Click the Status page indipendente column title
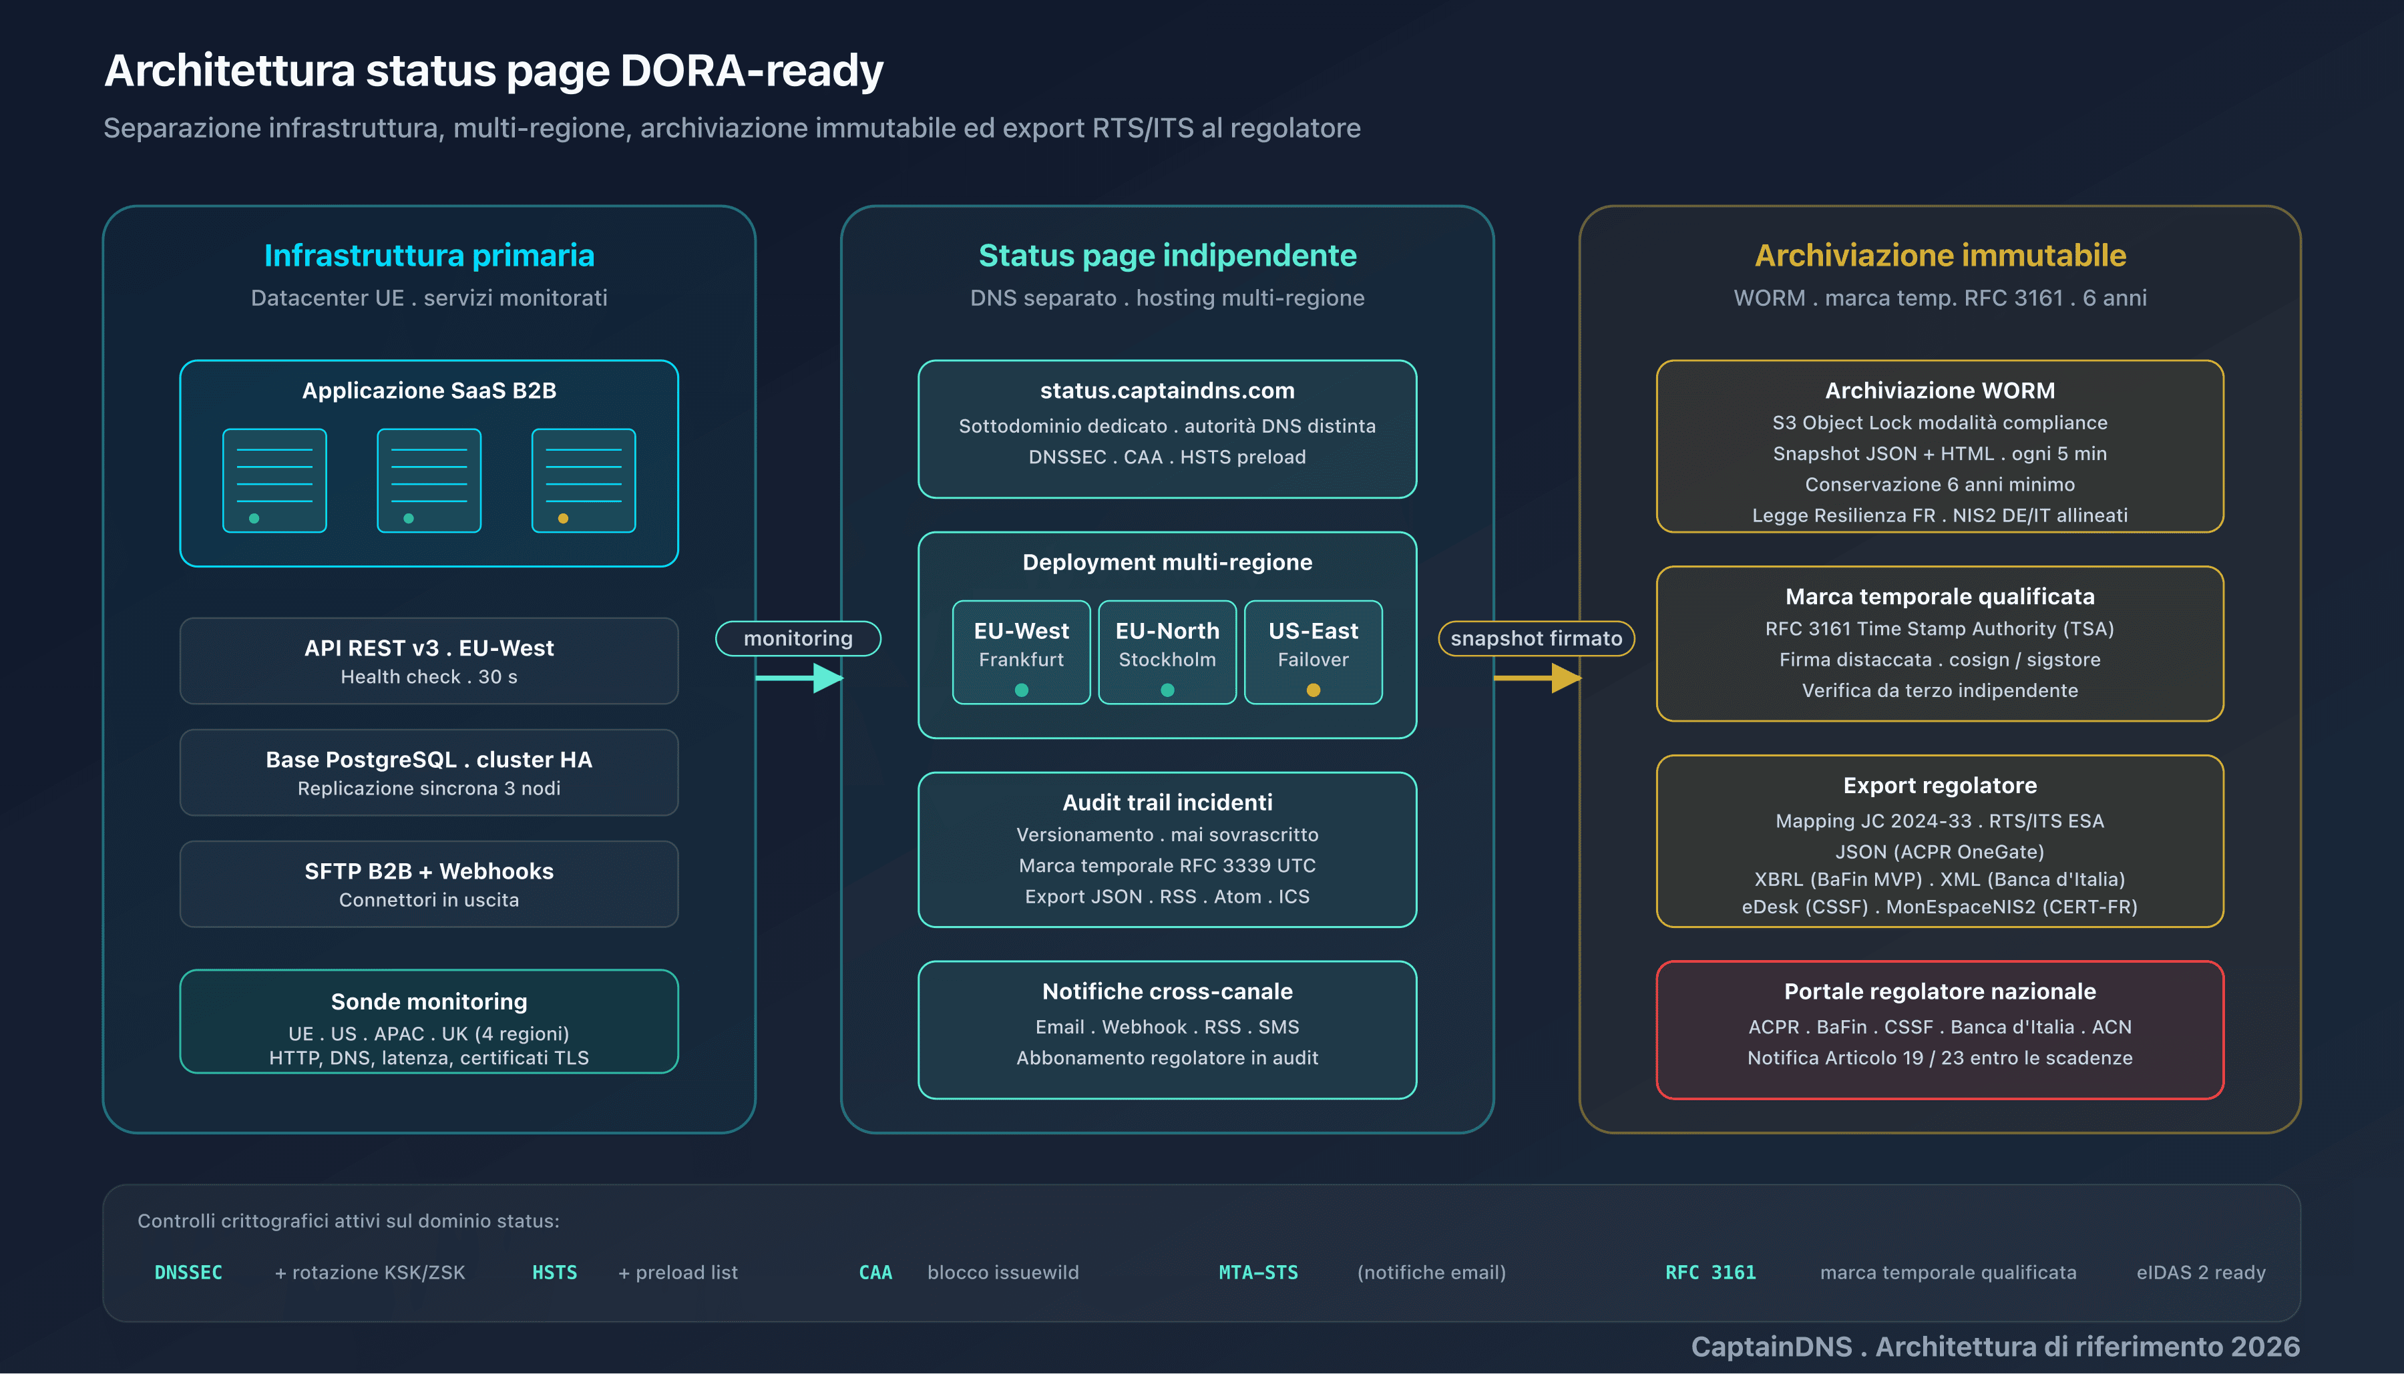Screen dimensions: 2404x1374 (1167, 255)
